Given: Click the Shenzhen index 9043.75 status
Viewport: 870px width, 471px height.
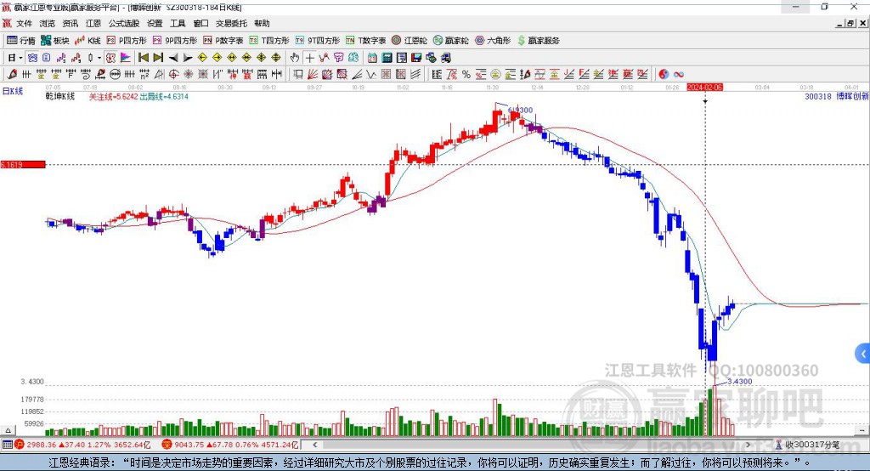Looking at the screenshot, I should 231,445.
